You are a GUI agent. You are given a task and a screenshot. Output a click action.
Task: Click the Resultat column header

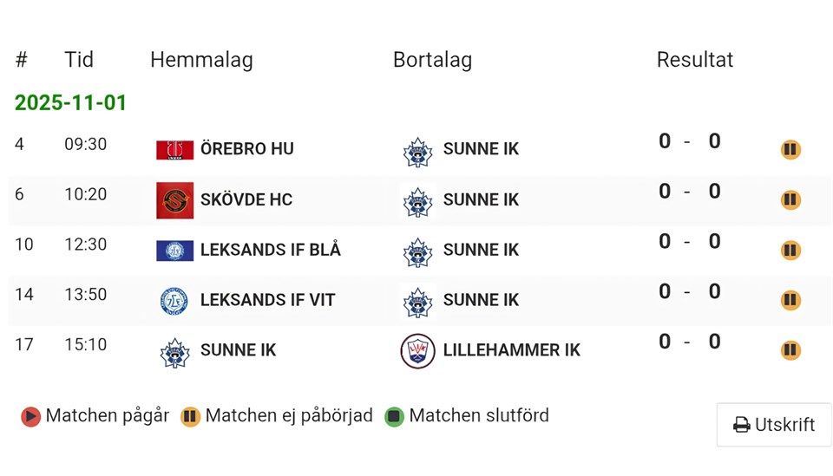tap(694, 60)
